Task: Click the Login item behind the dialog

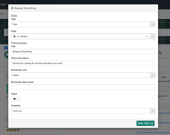Action: [164, 77]
